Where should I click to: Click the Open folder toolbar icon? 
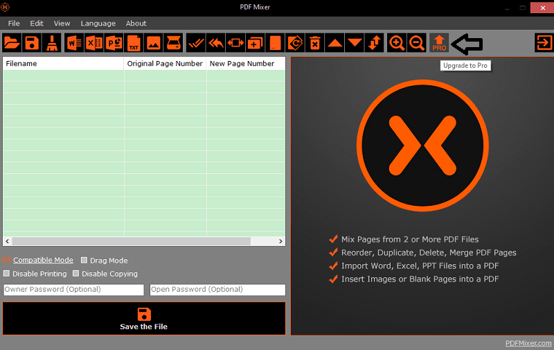pos(12,43)
